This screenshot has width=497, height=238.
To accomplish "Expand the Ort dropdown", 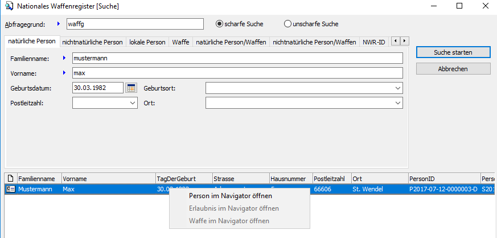I will [x=397, y=103].
